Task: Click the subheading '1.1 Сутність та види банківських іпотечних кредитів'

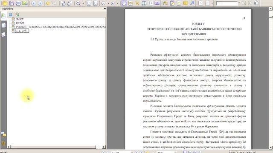Action: coord(184,40)
